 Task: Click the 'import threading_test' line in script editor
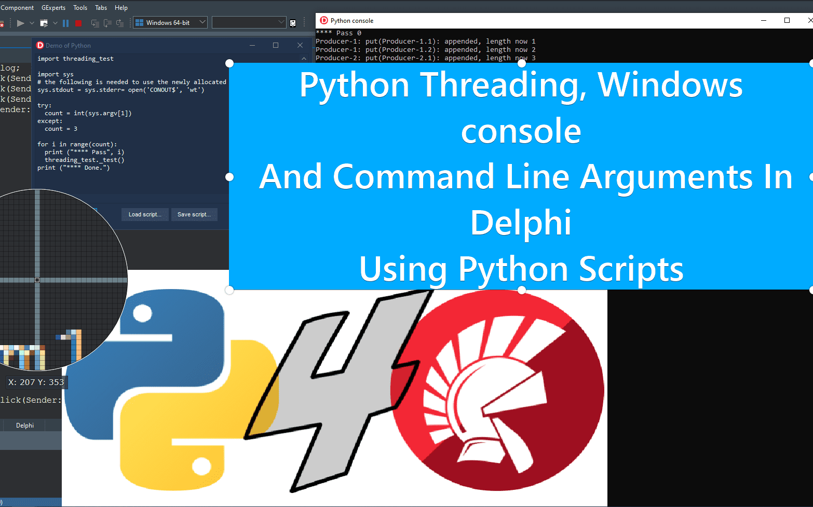click(x=75, y=59)
